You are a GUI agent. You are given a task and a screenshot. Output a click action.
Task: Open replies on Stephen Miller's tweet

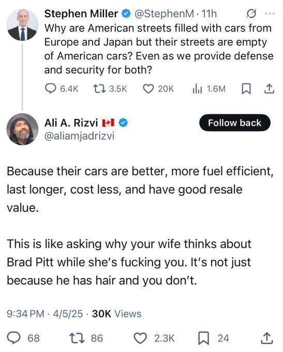point(62,89)
